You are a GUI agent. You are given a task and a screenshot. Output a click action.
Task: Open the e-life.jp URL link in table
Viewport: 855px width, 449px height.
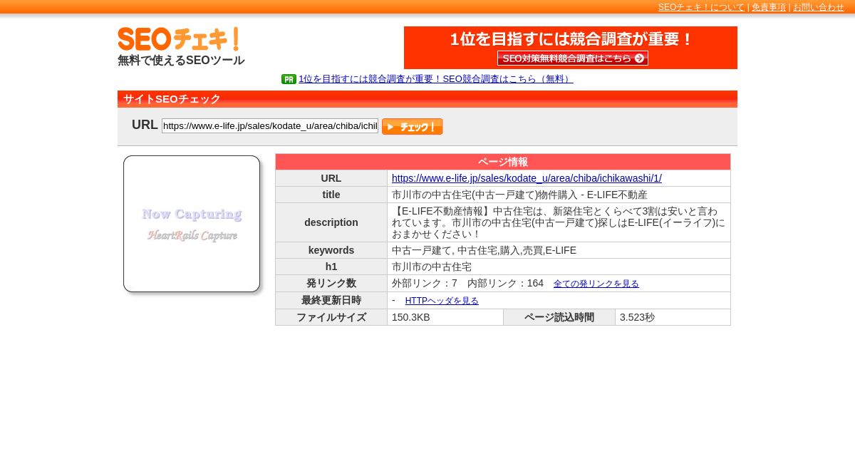coord(527,178)
